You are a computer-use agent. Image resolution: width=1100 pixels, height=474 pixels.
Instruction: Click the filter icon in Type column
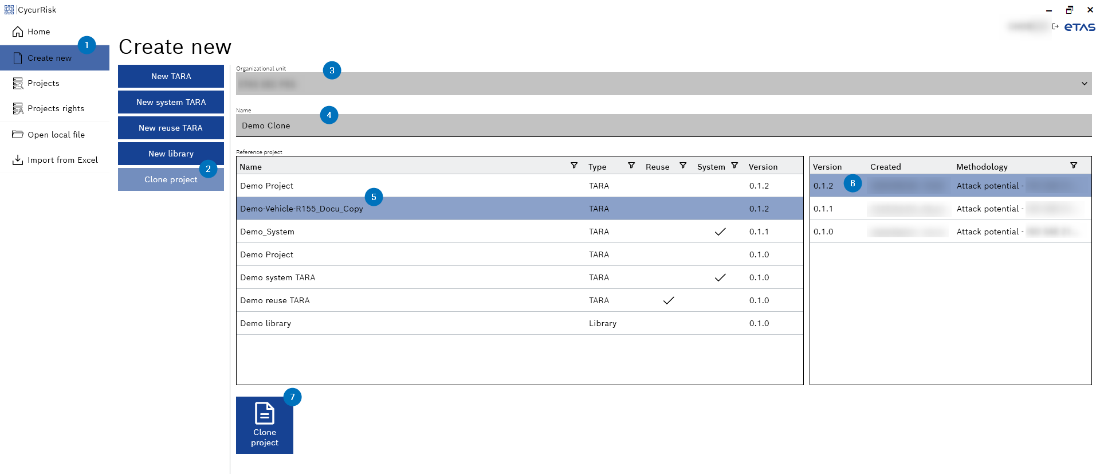tap(631, 166)
